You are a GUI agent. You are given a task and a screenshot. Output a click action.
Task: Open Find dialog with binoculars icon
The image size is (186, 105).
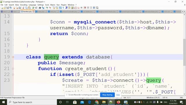(40, 8)
